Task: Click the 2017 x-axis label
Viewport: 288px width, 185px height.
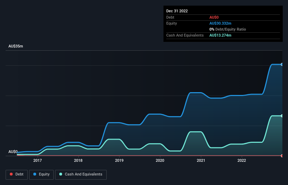Action: pyautogui.click(x=38, y=160)
